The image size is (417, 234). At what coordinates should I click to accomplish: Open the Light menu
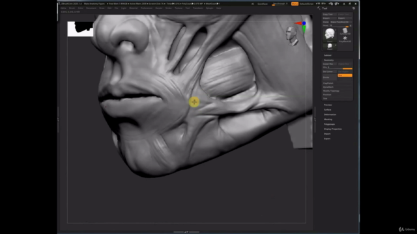[x=124, y=8]
